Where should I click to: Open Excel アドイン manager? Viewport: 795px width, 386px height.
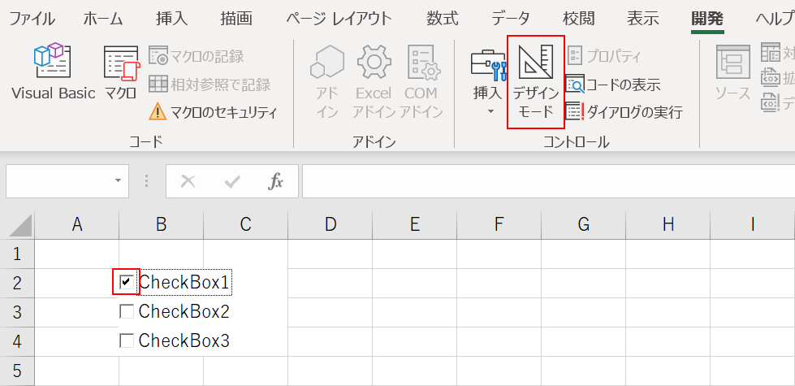point(374,82)
